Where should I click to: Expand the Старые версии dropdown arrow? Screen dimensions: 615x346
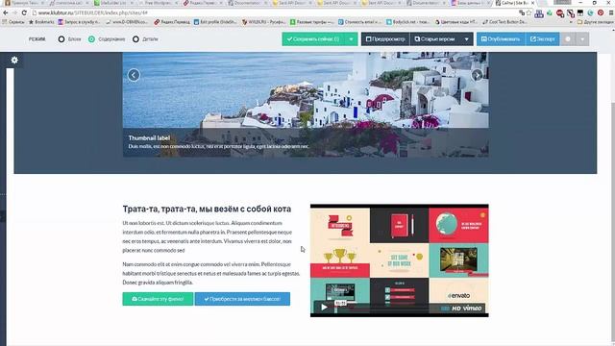pyautogui.click(x=466, y=39)
